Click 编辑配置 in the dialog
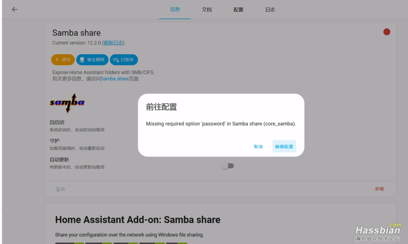Screen dimensions: 408x244 point(284,146)
